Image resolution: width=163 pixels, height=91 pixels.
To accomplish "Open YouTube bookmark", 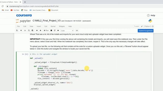I will coord(15,10).
